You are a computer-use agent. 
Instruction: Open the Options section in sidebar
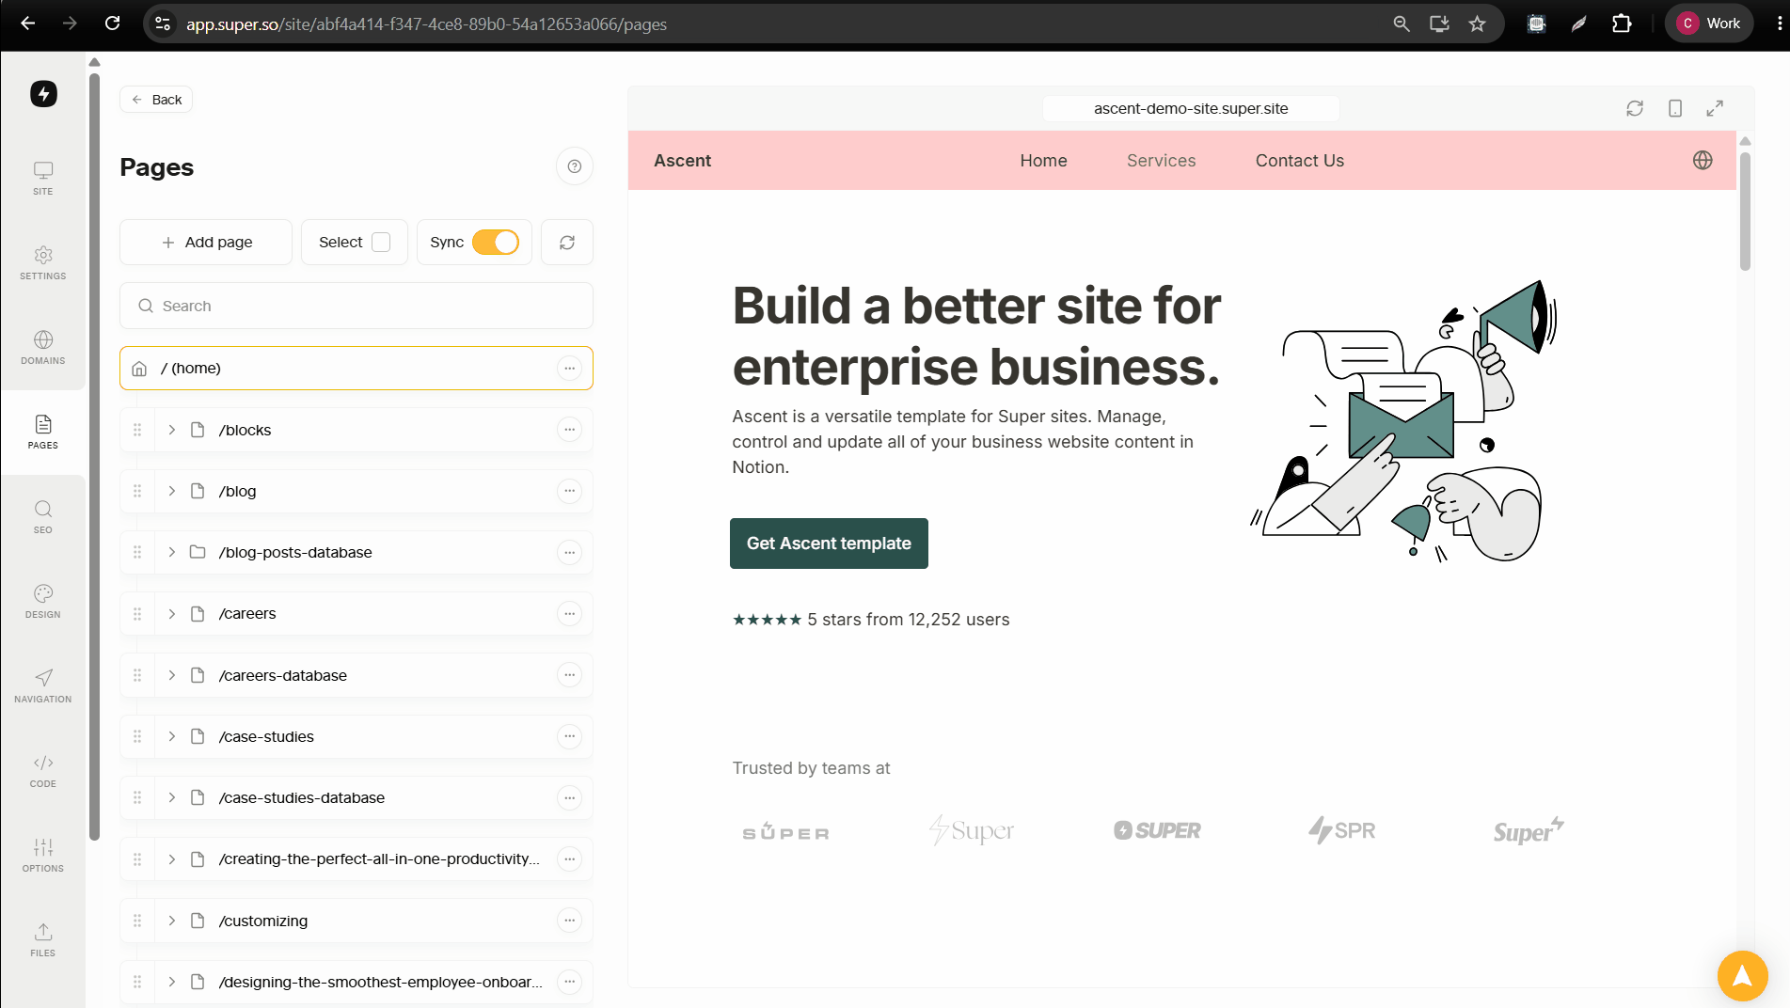pos(43,855)
